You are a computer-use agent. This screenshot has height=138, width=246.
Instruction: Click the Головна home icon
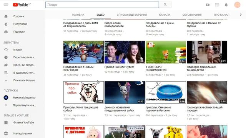coord(6,16)
